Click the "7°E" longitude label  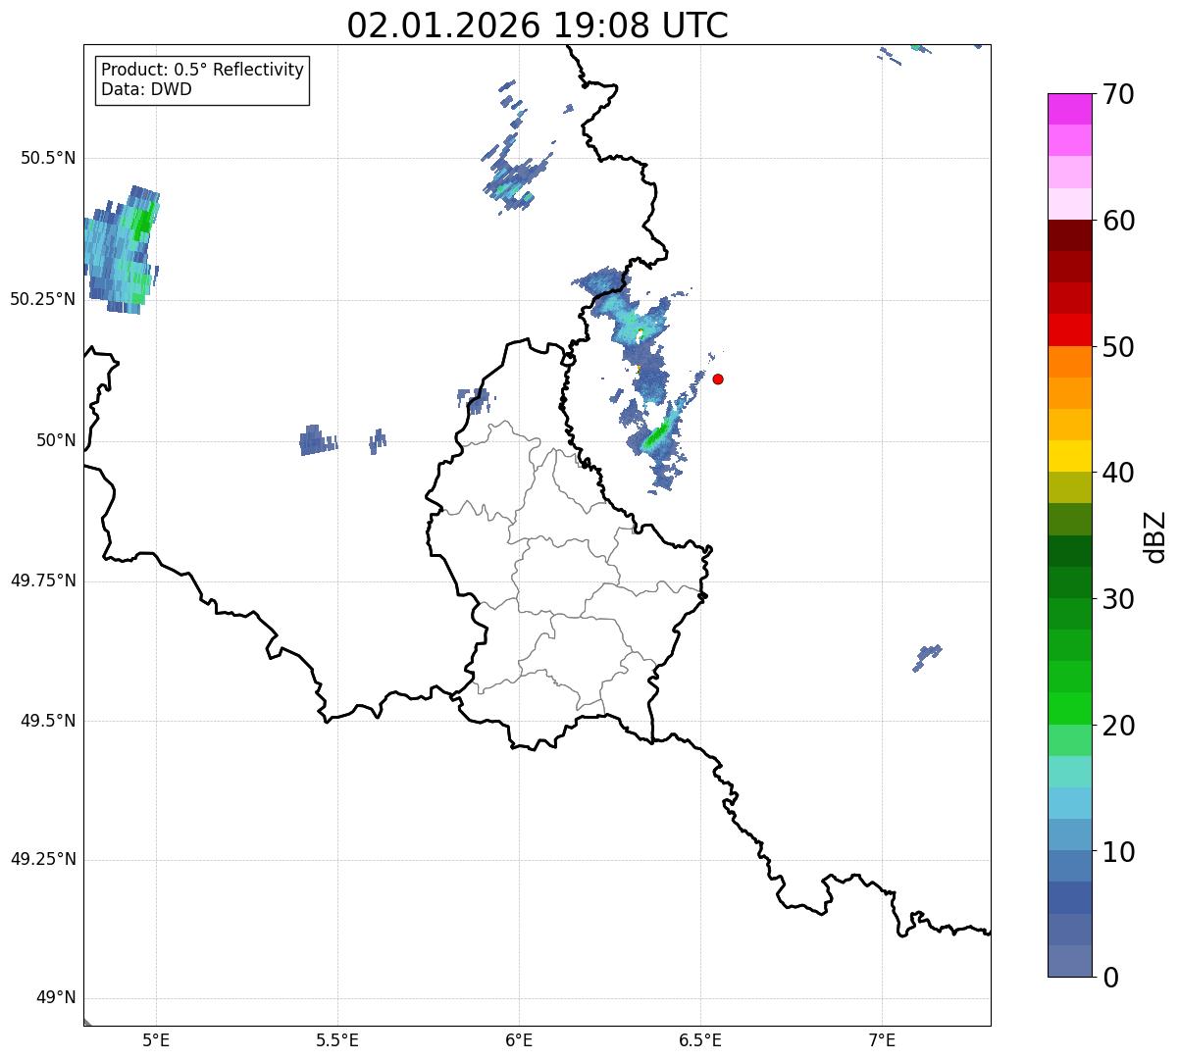[882, 1040]
